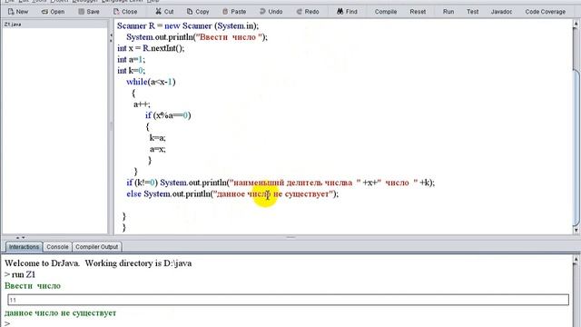Click the line 'int a=1;'
This screenshot has width=581, height=327.
click(131, 59)
